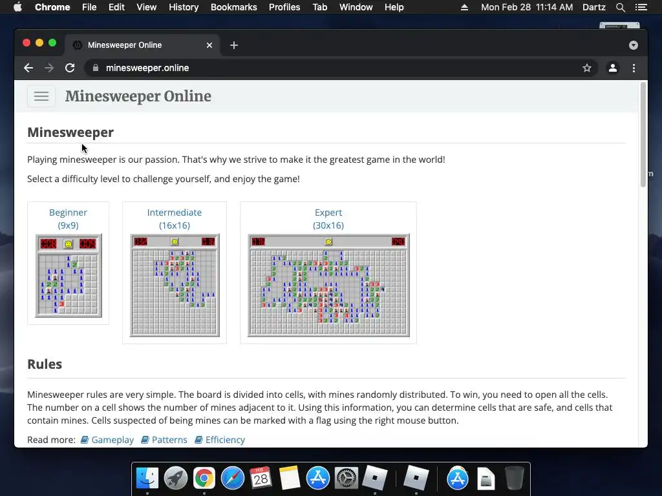Select the Minesweeper Online tab
Screen dimensions: 662x496
pos(142,45)
